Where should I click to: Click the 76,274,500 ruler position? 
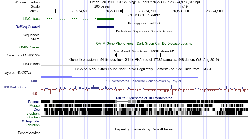[80, 11]
